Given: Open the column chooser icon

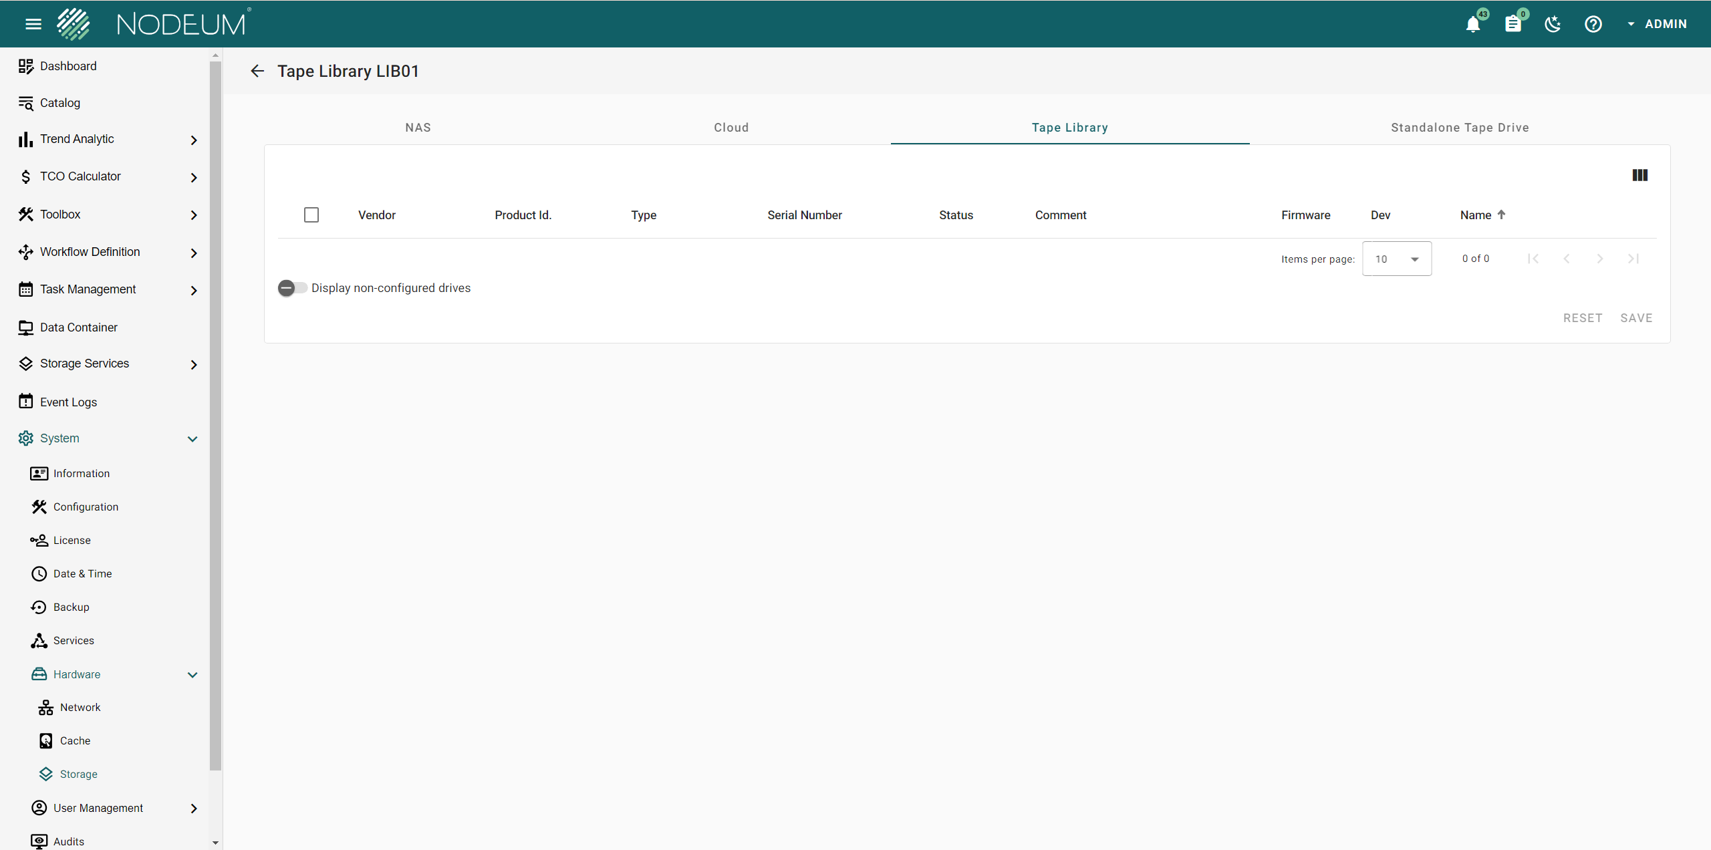Looking at the screenshot, I should [1639, 175].
